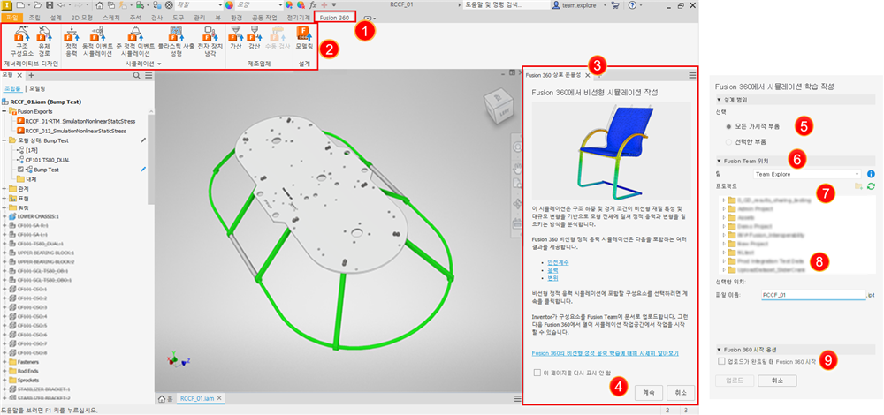Expand the Fasteners folder in model tree

click(5, 362)
